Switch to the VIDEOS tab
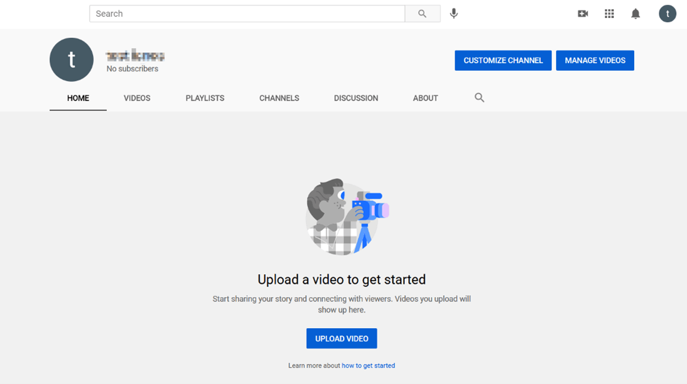The image size is (687, 384). [137, 98]
